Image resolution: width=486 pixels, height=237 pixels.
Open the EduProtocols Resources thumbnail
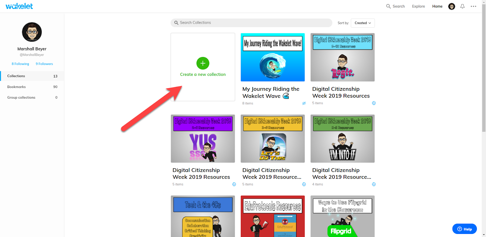[x=273, y=216]
